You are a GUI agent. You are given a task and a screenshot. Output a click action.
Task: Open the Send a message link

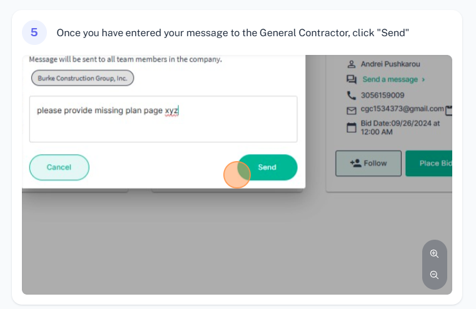pos(390,79)
